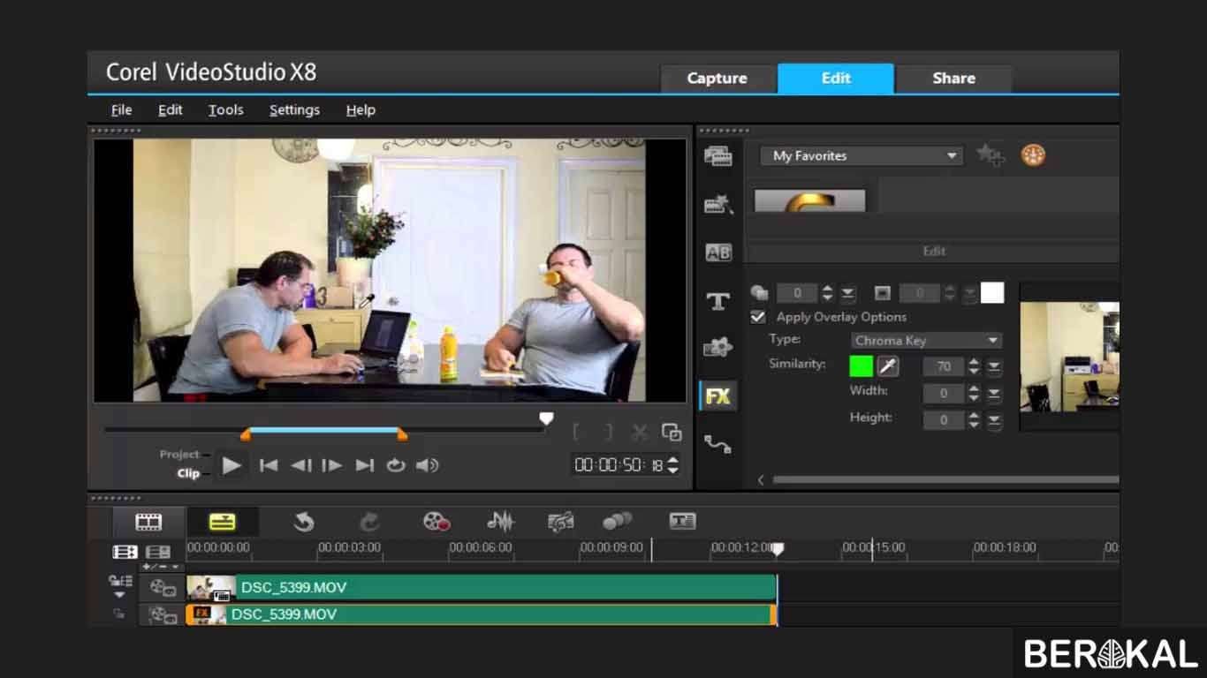
Task: Open the Tools menu
Action: 225,109
